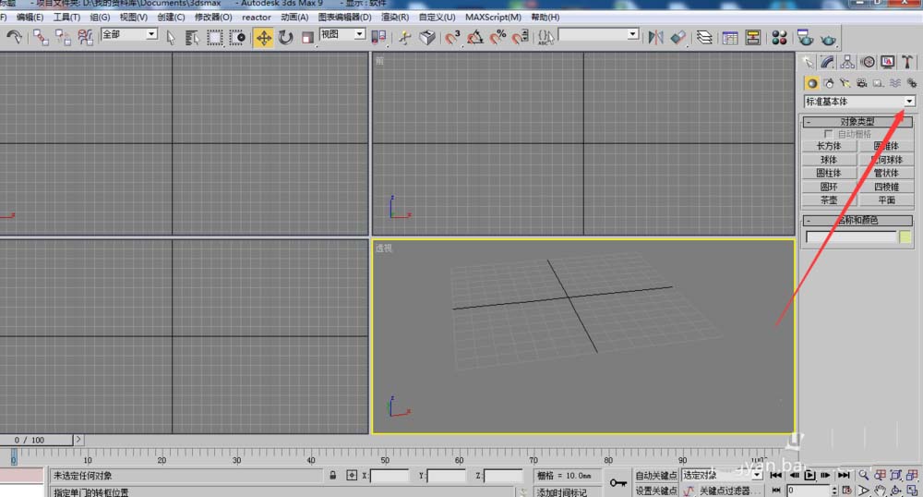Screen dimensions: 923x497
Task: Open the Material Editor spheres icon
Action: 779,38
